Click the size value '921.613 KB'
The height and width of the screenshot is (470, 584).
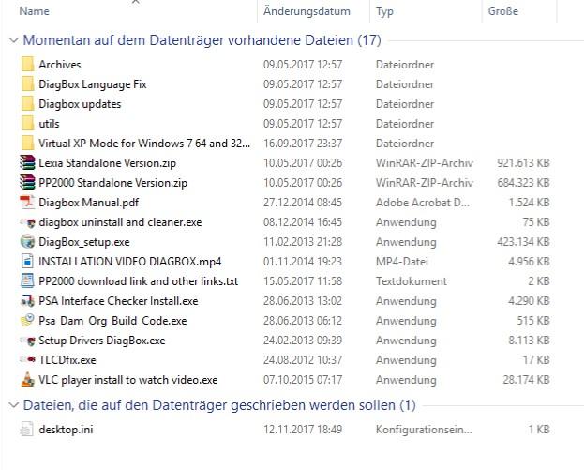click(x=523, y=163)
